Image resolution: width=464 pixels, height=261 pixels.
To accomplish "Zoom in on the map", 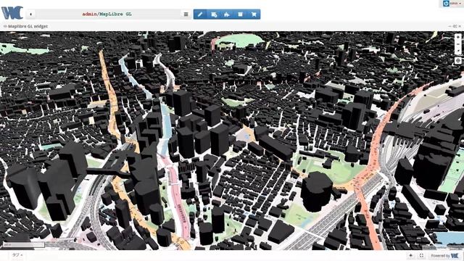I will pos(458,37).
